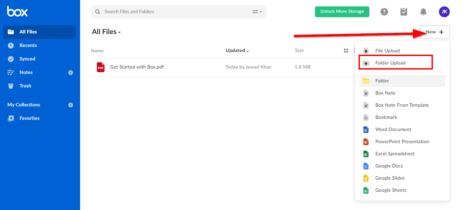Image resolution: width=466 pixels, height=210 pixels.
Task: Click the Favorites star icon
Action: [x=11, y=119]
